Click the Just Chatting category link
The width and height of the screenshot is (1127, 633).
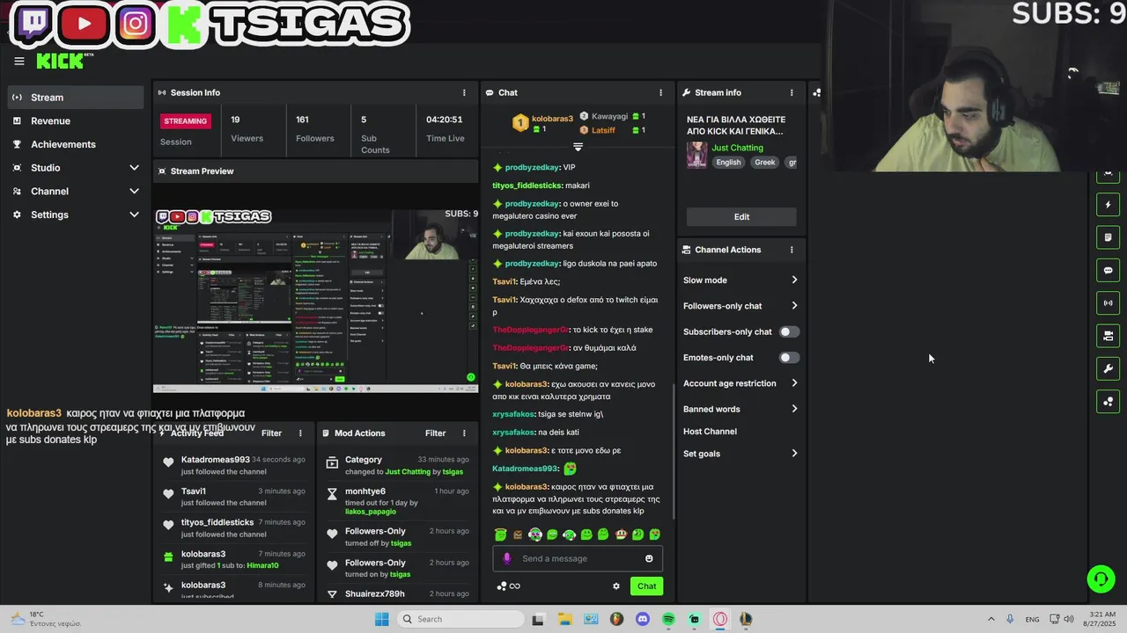(x=737, y=148)
